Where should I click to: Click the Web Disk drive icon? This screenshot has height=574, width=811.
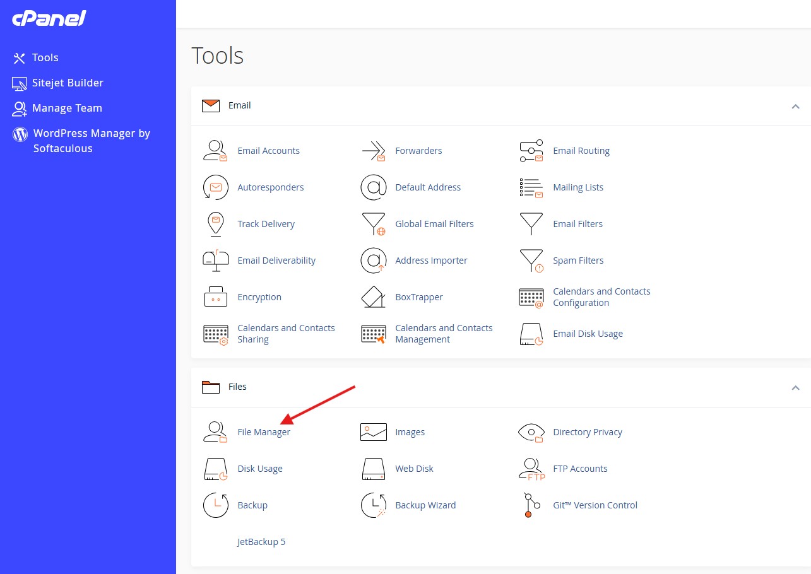point(373,469)
